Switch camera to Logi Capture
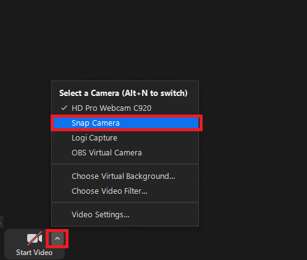This screenshot has width=307, height=260. pyautogui.click(x=95, y=138)
